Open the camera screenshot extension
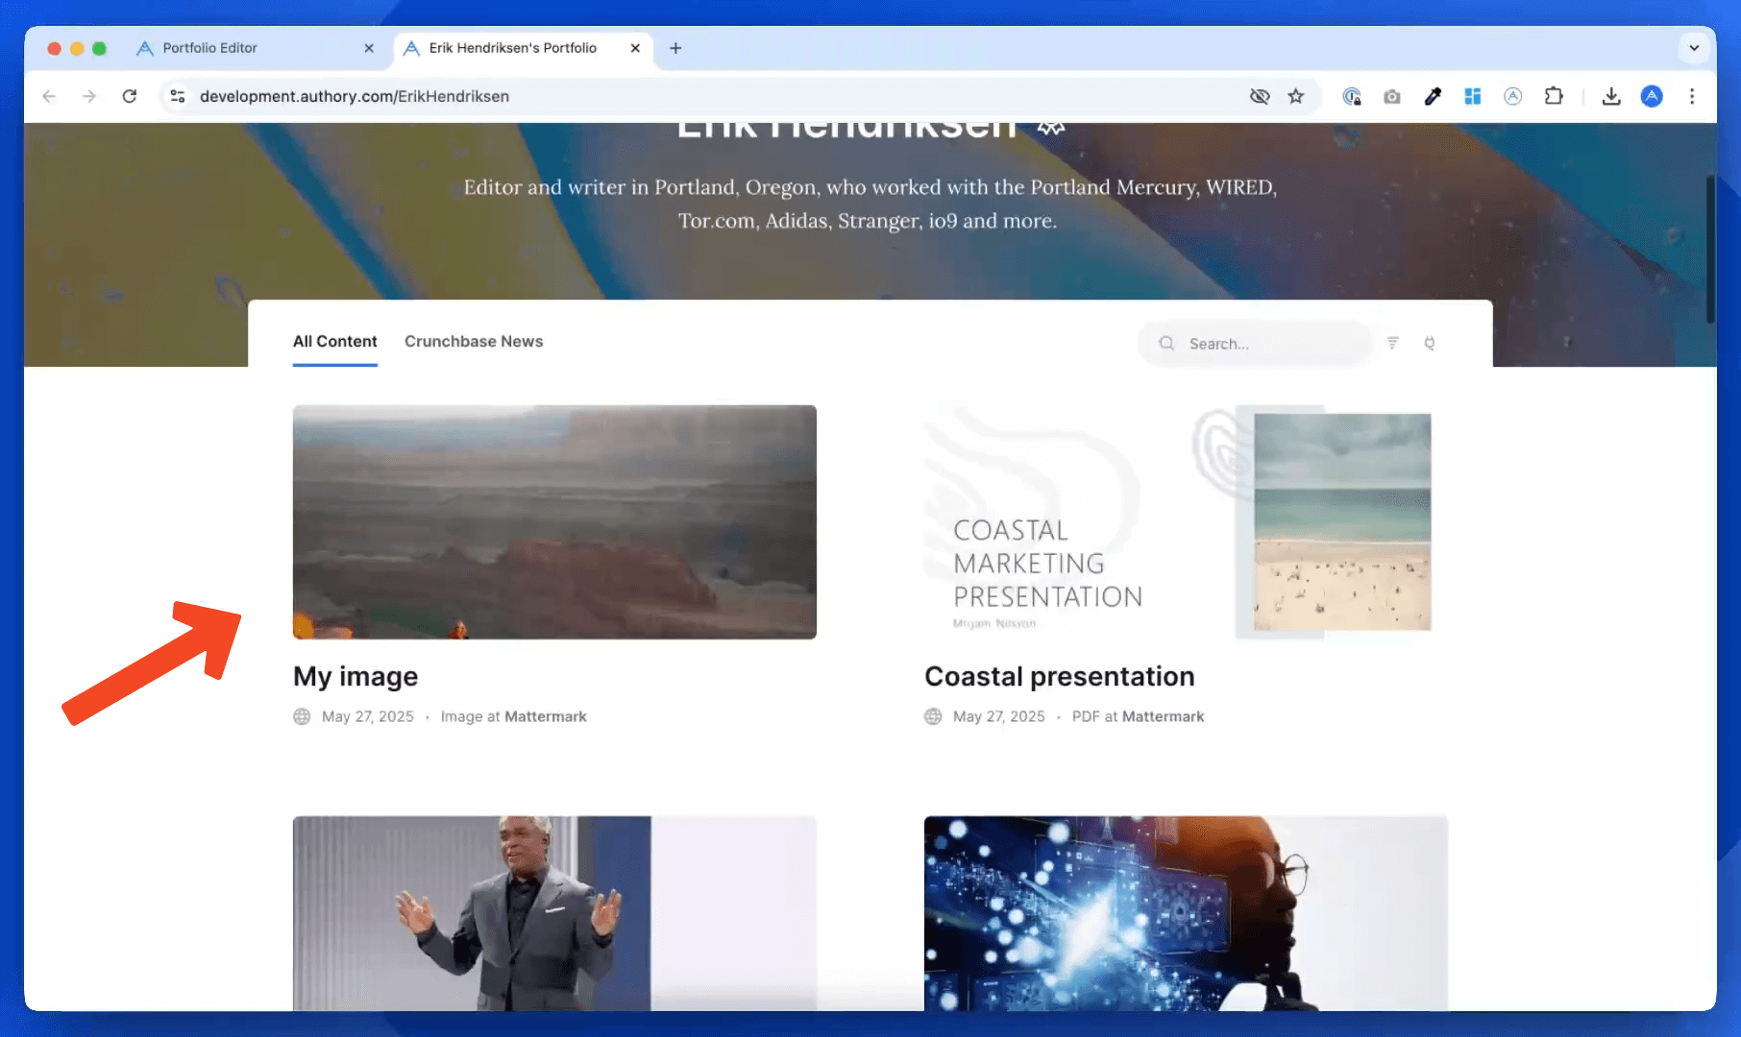Viewport: 1741px width, 1037px height. pos(1391,96)
